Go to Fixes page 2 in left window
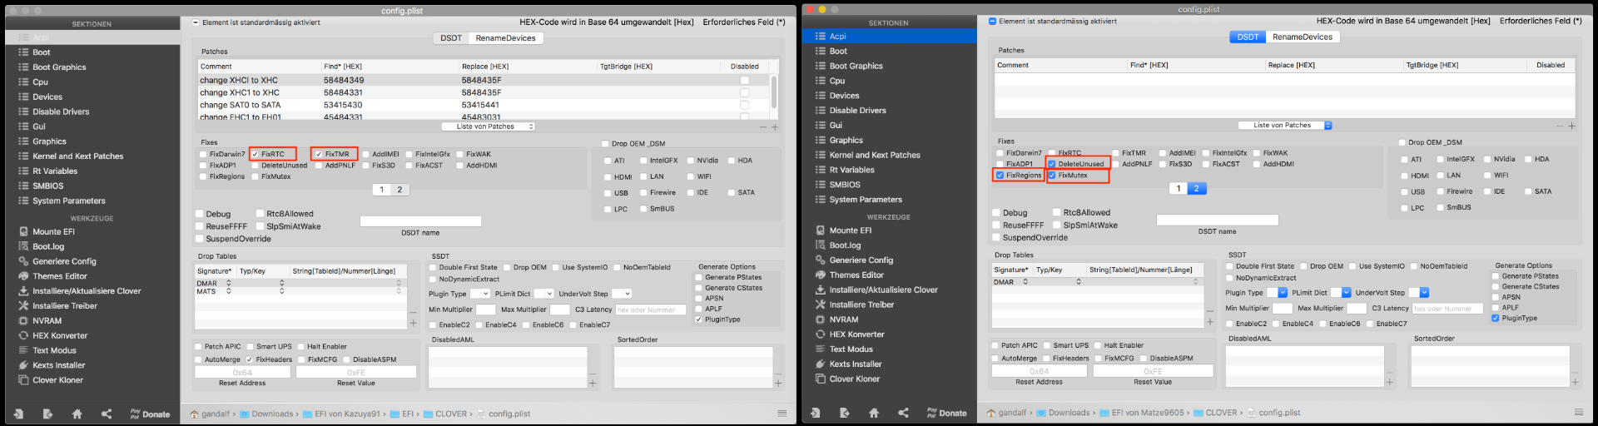The image size is (1598, 426). pos(399,190)
